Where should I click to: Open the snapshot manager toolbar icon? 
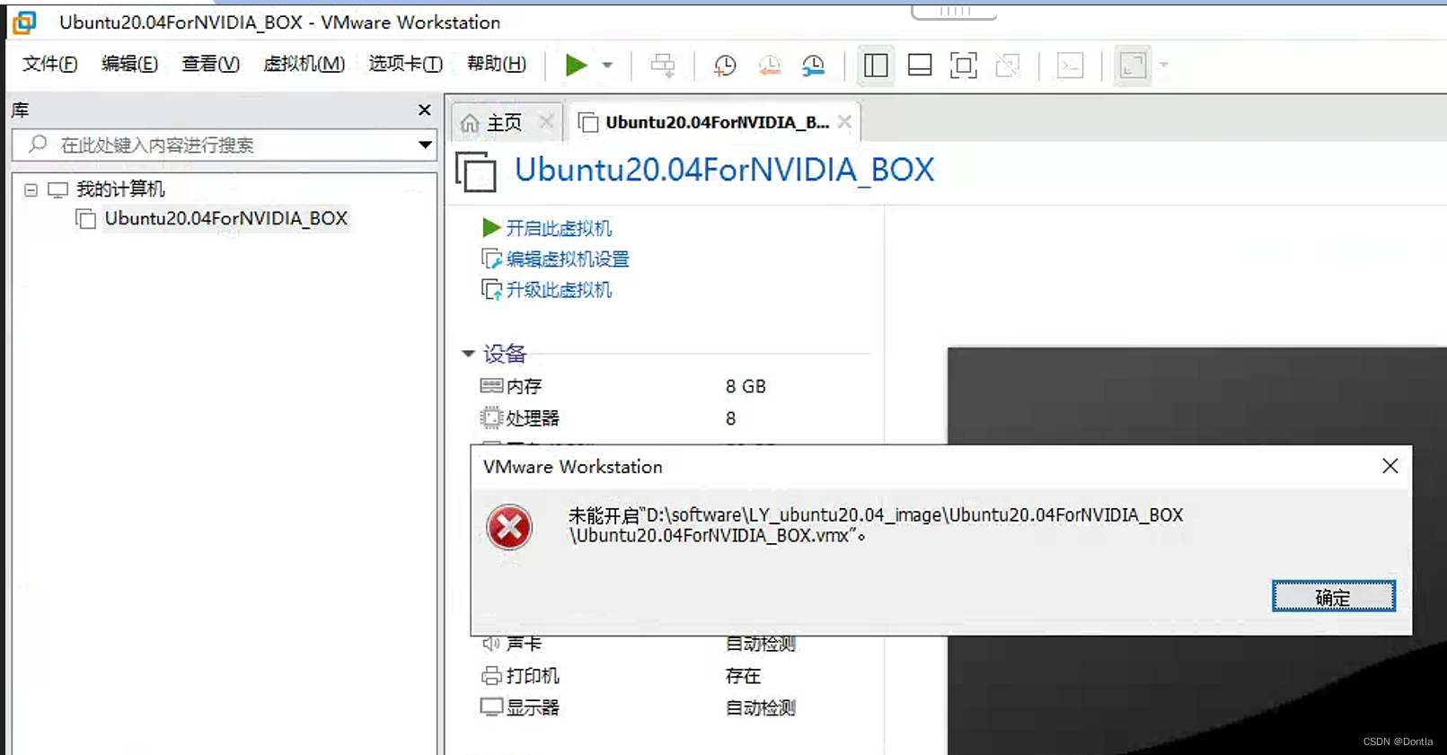[814, 65]
